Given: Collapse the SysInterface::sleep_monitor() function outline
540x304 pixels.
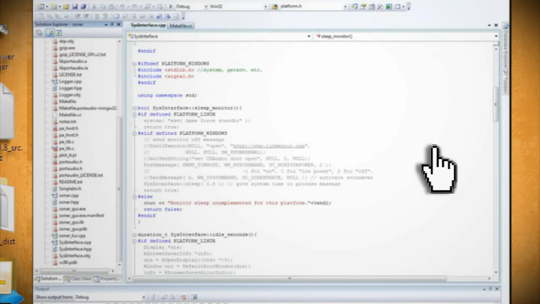Looking at the screenshot, I should [135, 108].
